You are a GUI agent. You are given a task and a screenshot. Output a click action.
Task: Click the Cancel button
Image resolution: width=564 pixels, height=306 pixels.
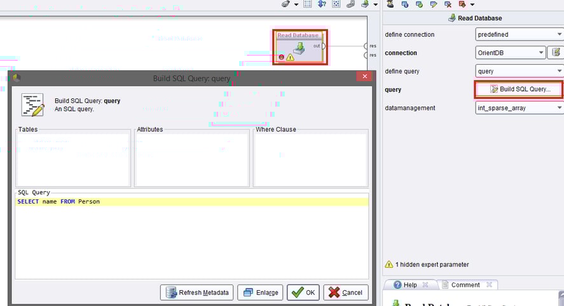pos(346,293)
